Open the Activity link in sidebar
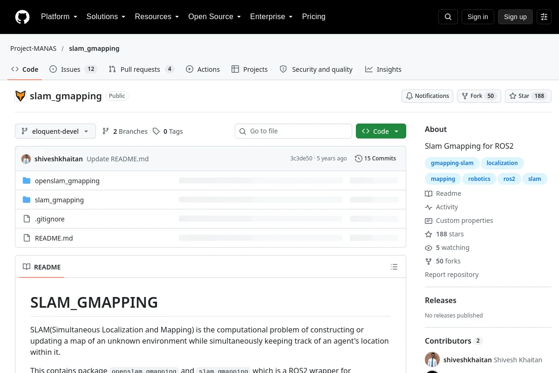 click(x=442, y=207)
